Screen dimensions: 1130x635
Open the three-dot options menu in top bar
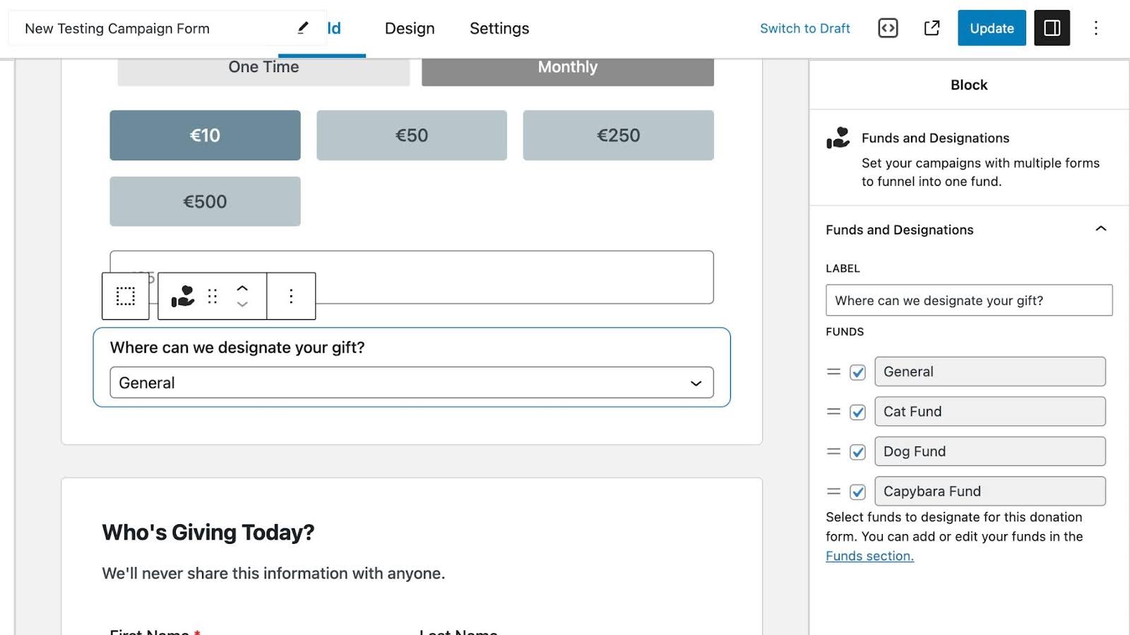[x=1095, y=28]
